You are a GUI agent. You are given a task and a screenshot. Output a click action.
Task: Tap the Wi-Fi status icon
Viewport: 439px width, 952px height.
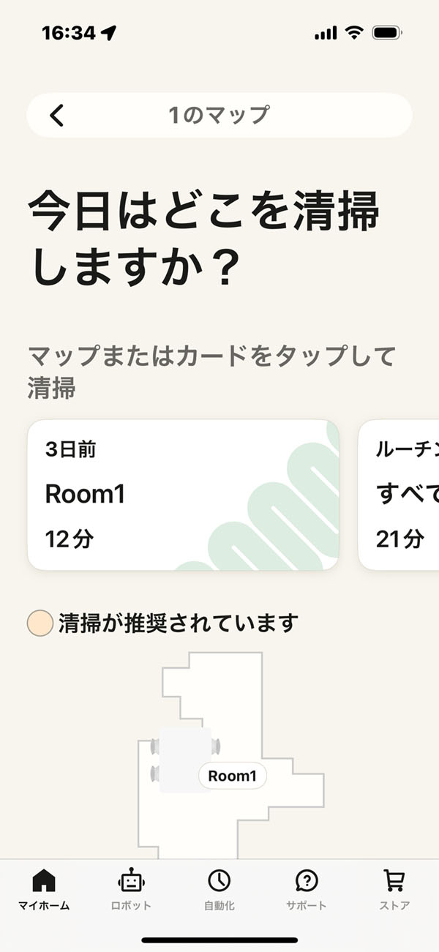(354, 33)
